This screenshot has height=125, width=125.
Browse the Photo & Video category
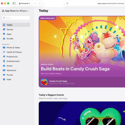16,47
